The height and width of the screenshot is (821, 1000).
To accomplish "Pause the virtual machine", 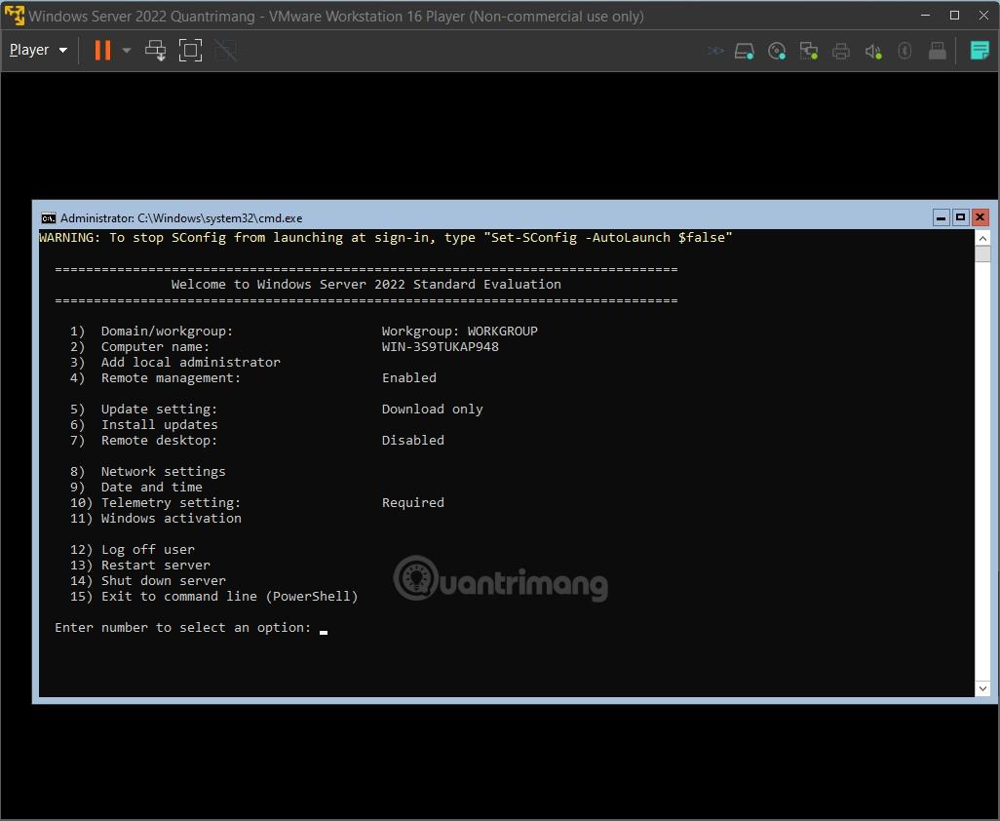I will (102, 50).
